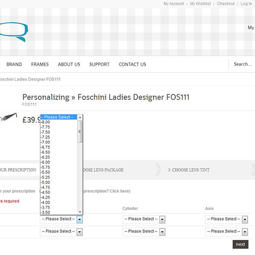255x255 pixels.
Task: Click into the Search field
Action: click(x=243, y=64)
